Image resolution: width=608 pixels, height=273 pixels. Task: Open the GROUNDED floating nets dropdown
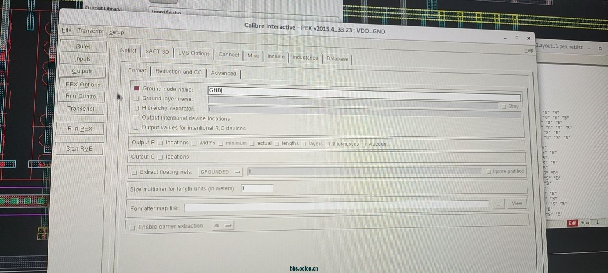(x=220, y=172)
